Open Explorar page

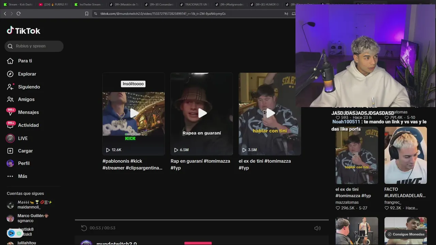27,74
